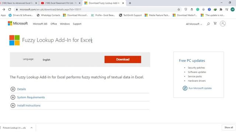Open the All Microsoft dropdown
This screenshot has width=236, height=132.
pyautogui.click(x=194, y=24)
